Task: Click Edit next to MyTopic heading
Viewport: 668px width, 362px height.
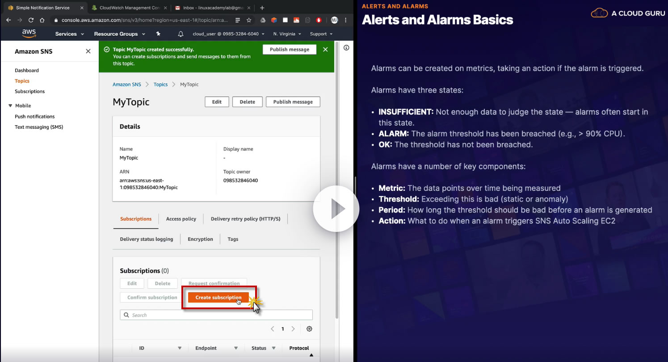Action: click(217, 102)
